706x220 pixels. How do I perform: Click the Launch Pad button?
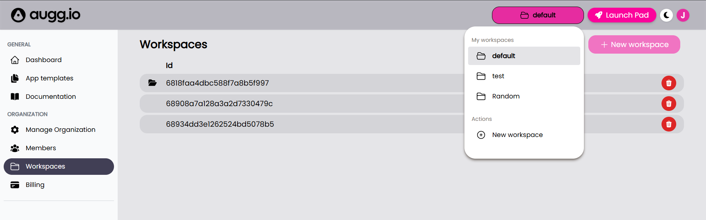pos(621,15)
